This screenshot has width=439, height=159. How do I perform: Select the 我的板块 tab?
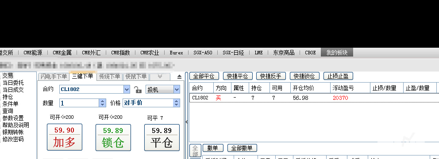(x=337, y=53)
